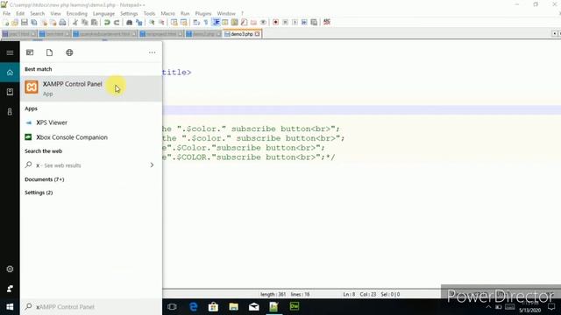The height and width of the screenshot is (315, 561).
Task: Click the Save toolbar icon
Action: (x=25, y=22)
